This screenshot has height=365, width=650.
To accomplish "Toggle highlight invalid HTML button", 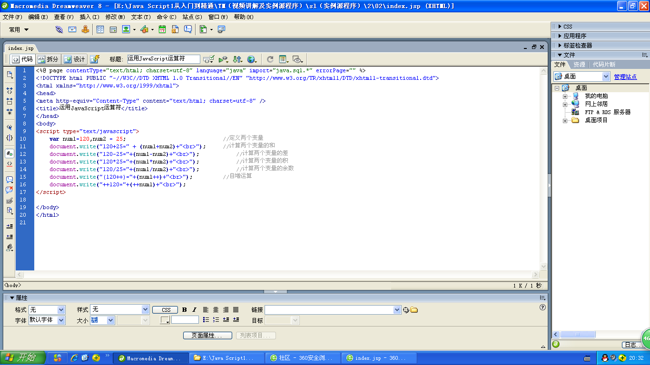I will coord(10,164).
